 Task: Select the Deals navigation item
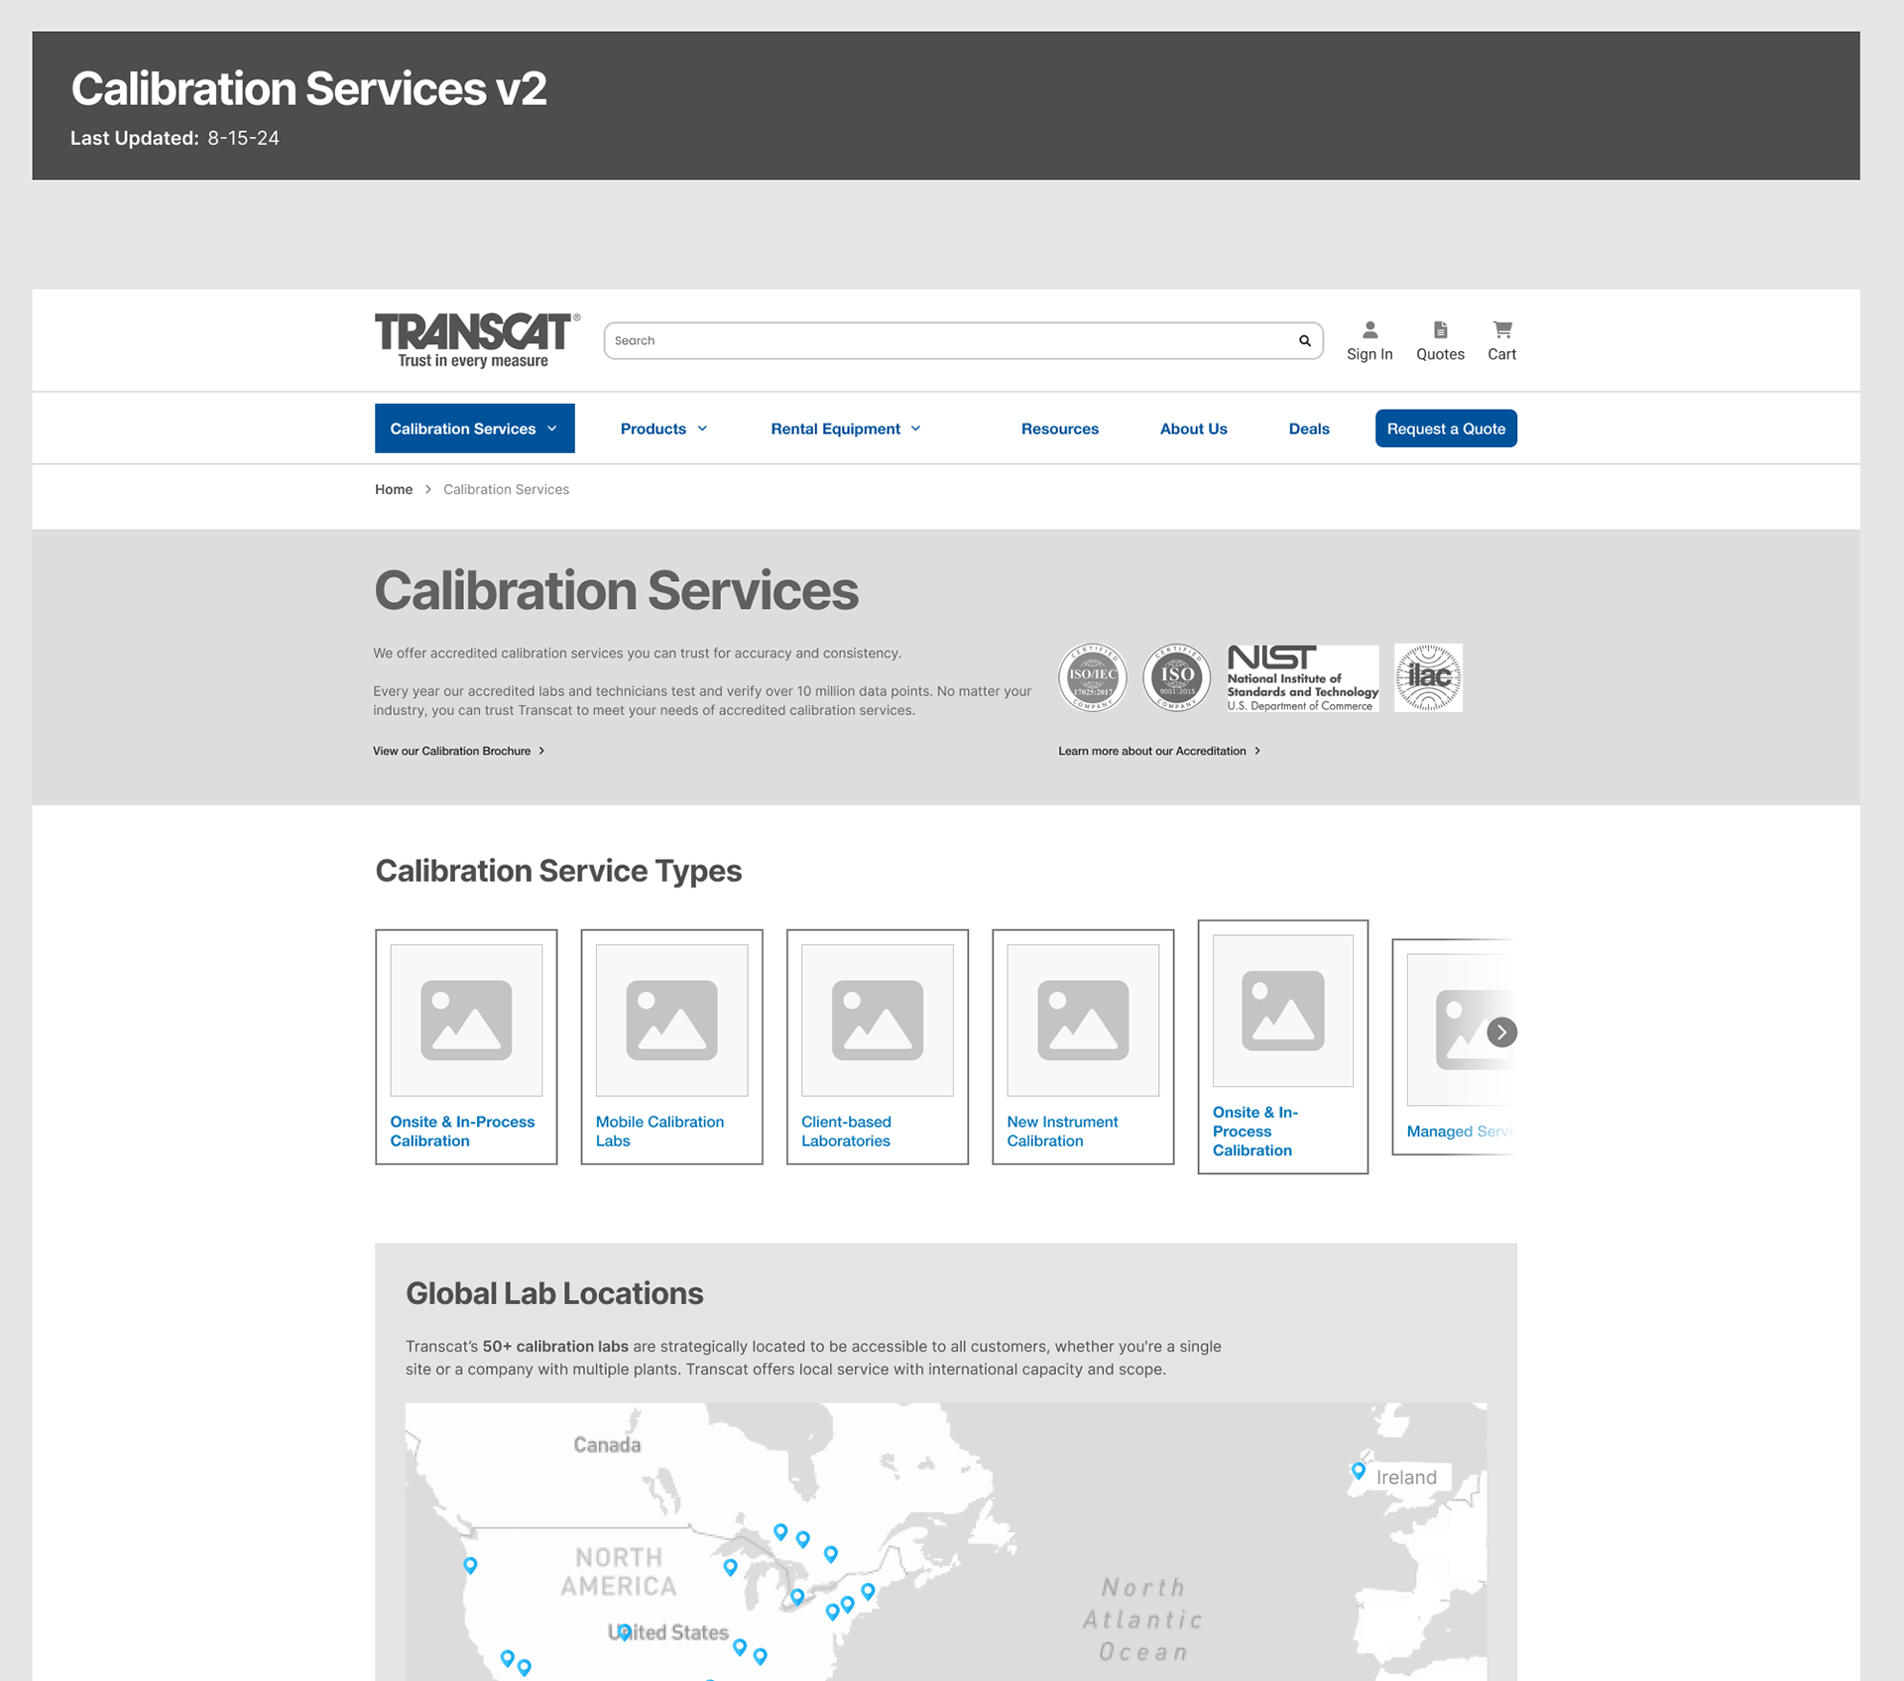(1309, 428)
